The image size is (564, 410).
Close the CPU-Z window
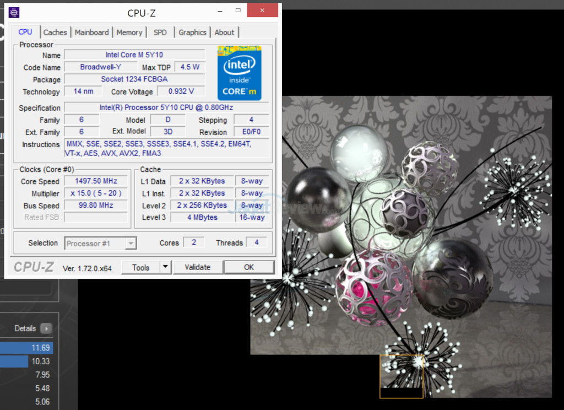(262, 10)
